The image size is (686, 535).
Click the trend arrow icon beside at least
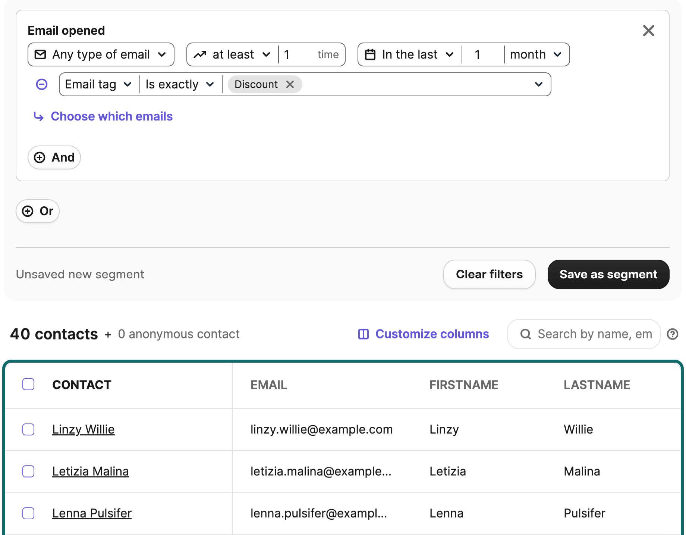click(200, 54)
